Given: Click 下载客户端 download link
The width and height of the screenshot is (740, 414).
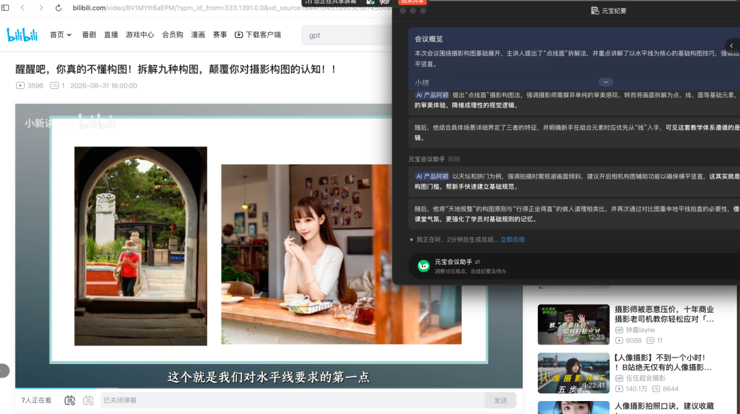Looking at the screenshot, I should point(258,35).
